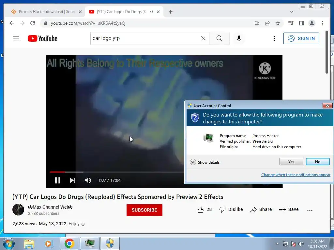Open the Chrome three-dot menu
This screenshot has width=334, height=250.
point(322,23)
